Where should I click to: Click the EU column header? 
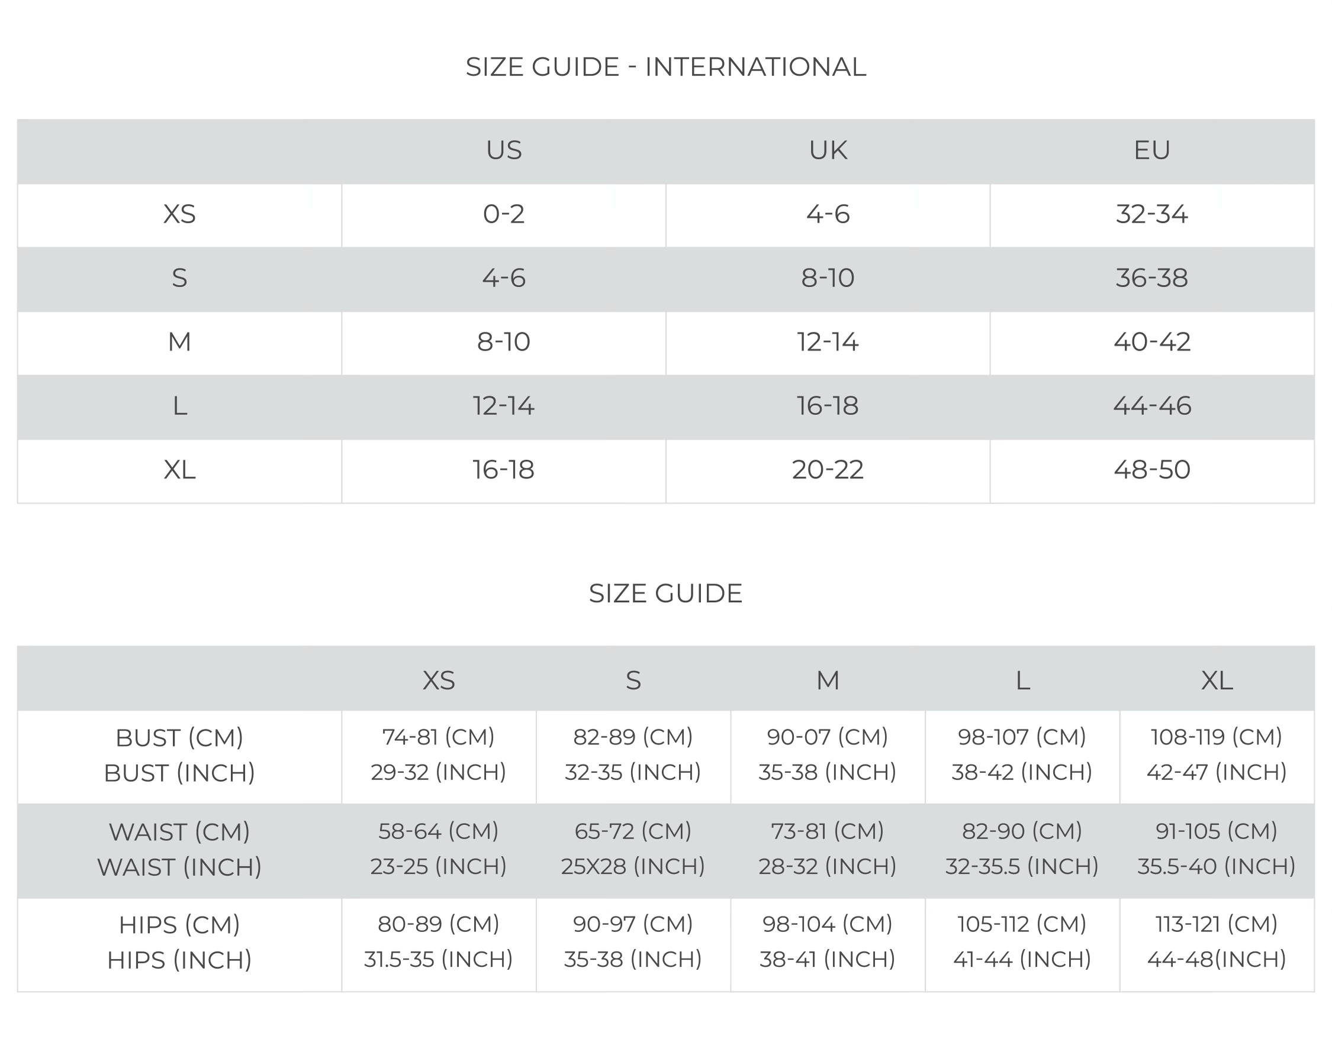click(1151, 151)
